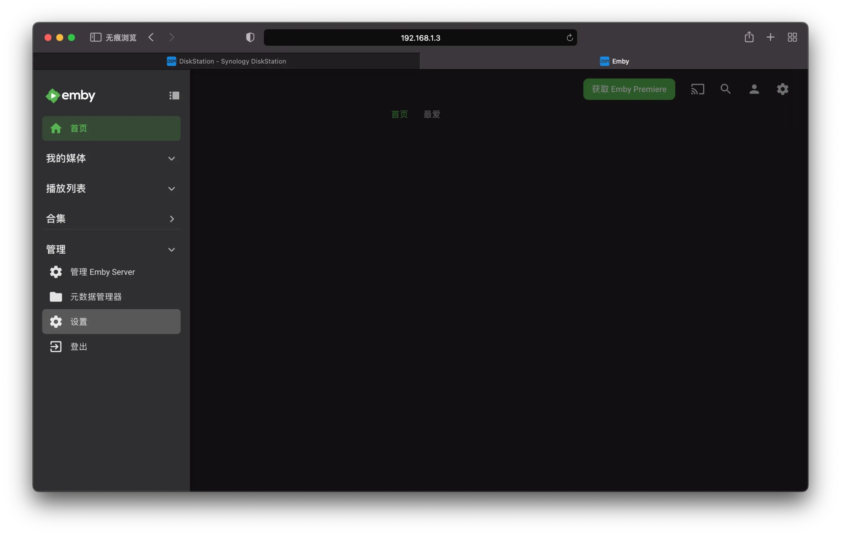Viewport: 841px width, 535px height.
Task: Collapse 播放列表 section chevron
Action: pyautogui.click(x=171, y=189)
